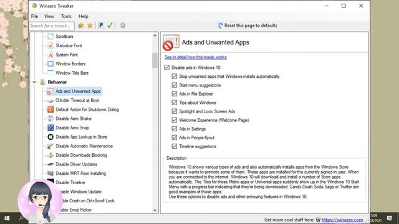This screenshot has width=399, height=224.
Task: Click the Disable App Lookup in Store icon
Action: 50,137
